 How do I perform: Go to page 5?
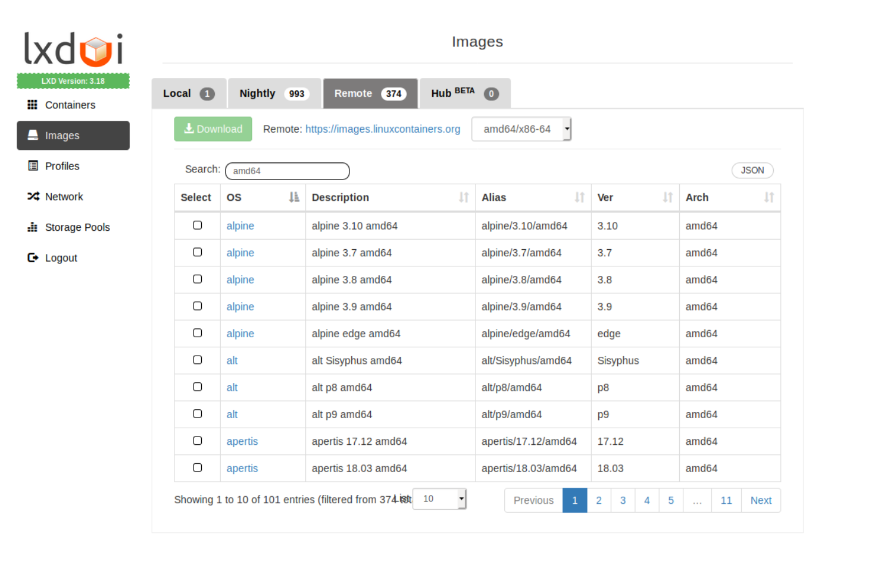[671, 500]
